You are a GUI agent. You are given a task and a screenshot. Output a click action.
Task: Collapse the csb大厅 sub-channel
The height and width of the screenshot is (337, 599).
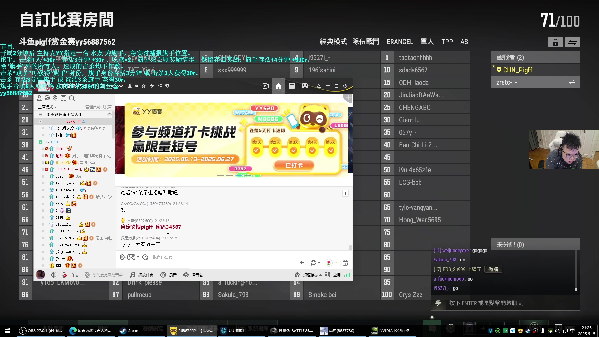pos(40,121)
